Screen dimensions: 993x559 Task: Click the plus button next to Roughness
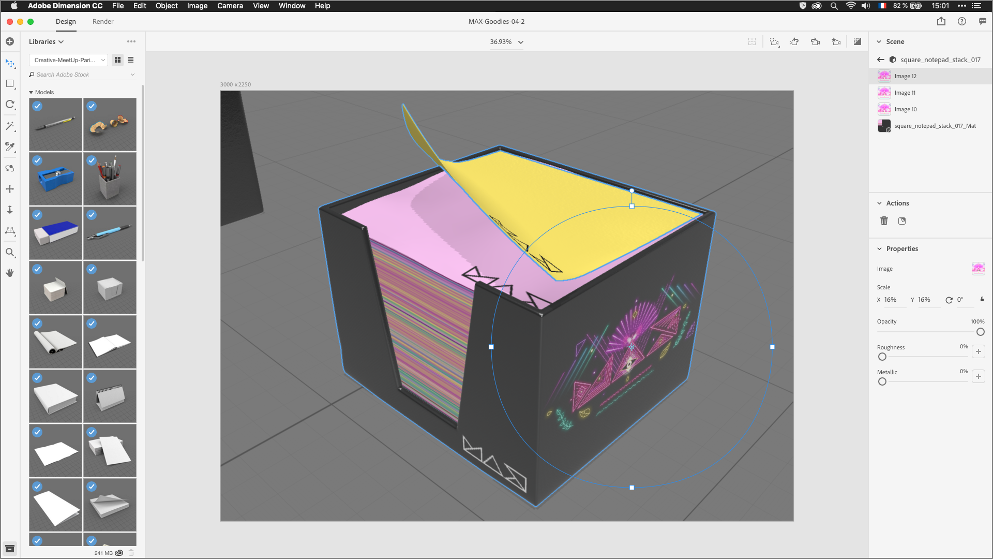point(979,351)
